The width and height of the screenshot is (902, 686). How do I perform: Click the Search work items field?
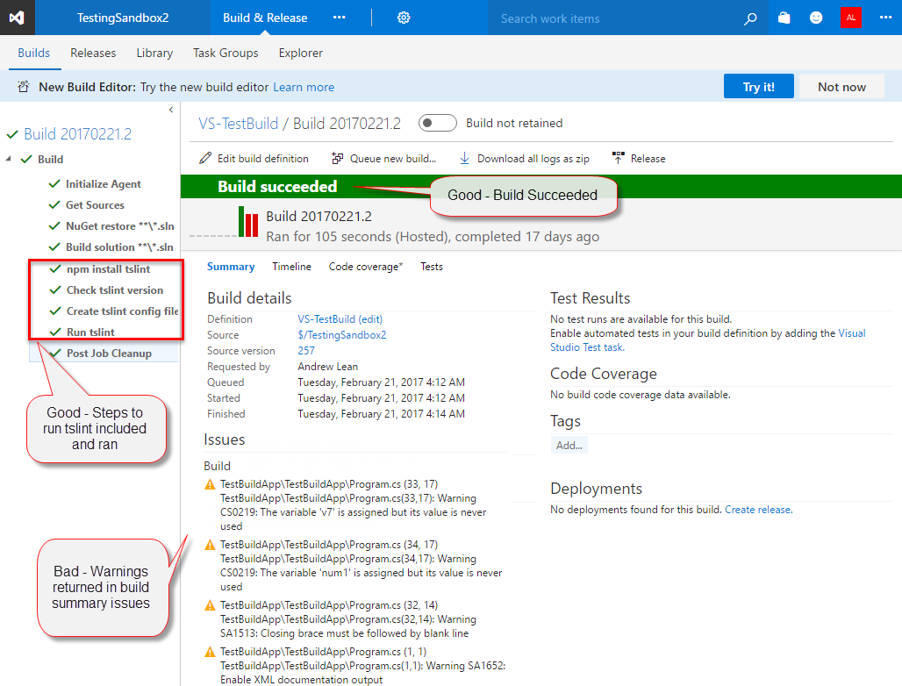pos(614,18)
